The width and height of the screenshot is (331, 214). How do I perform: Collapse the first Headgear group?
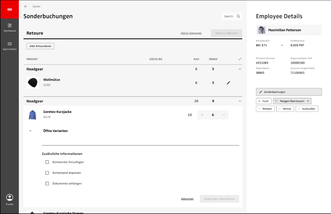click(240, 69)
